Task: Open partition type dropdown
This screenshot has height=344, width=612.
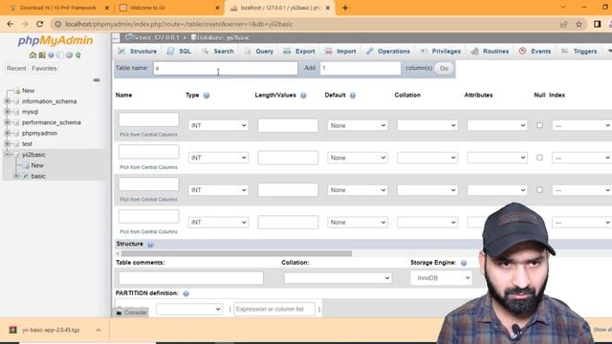Action: [189, 309]
